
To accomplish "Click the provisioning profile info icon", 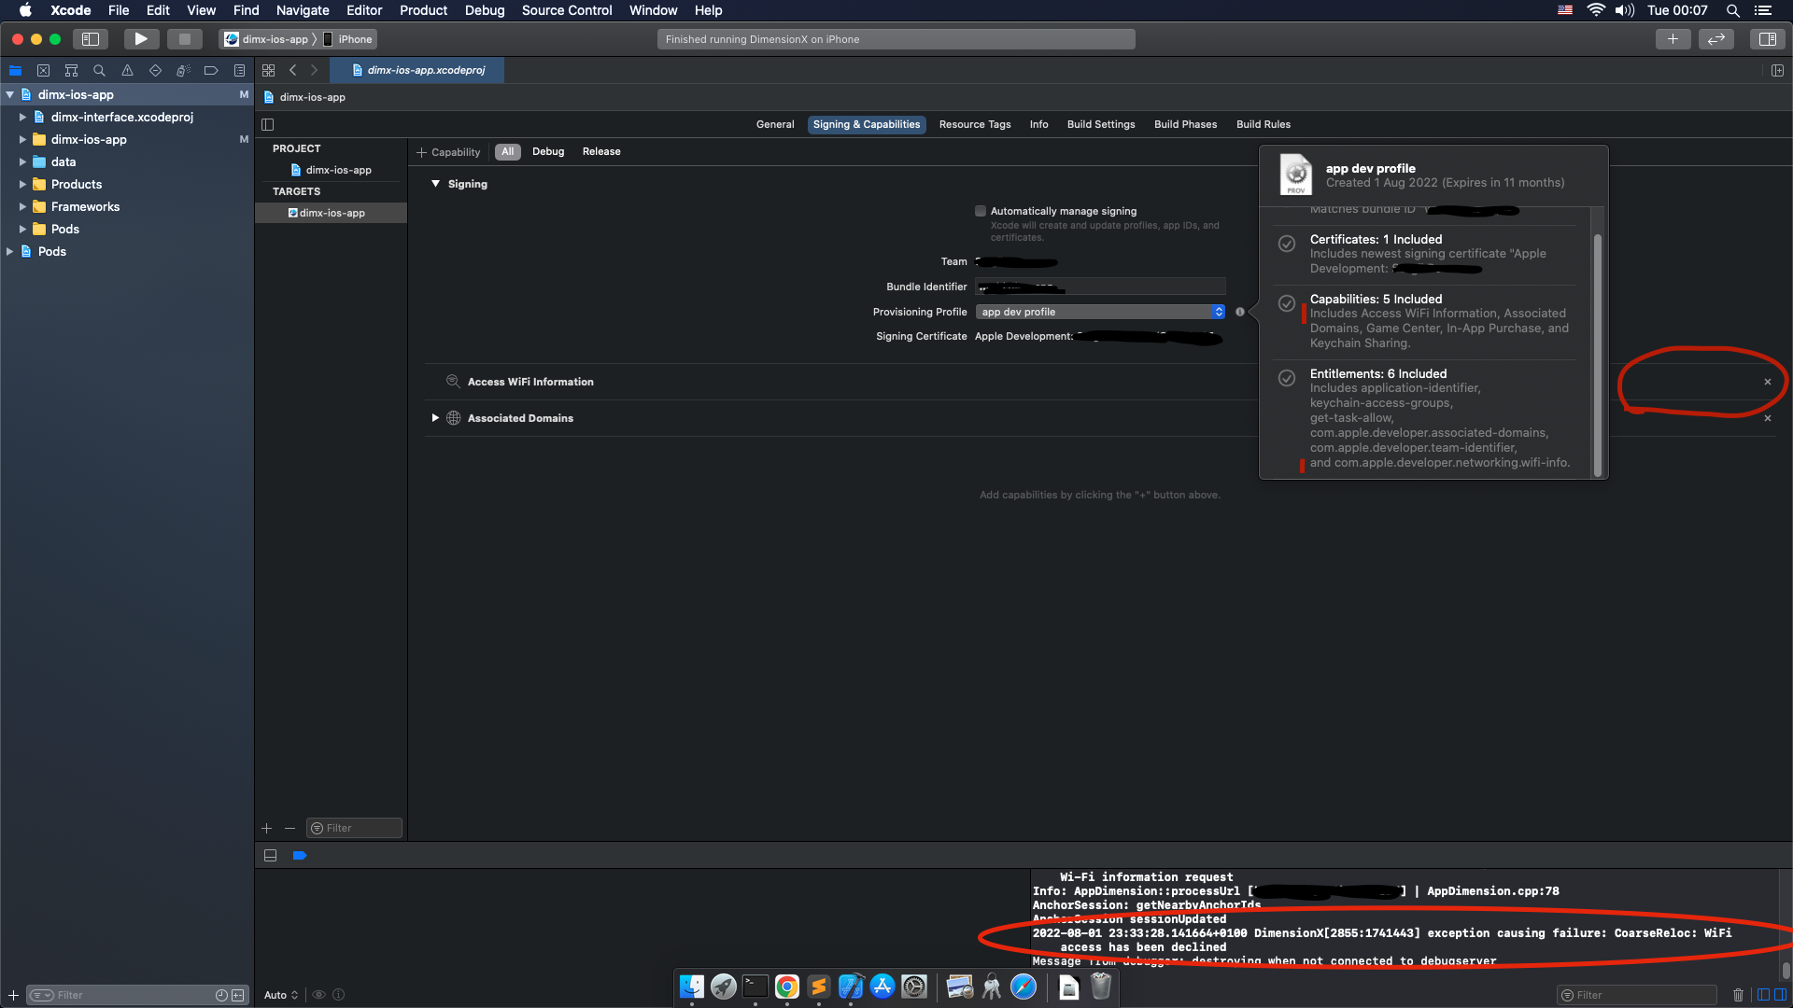I will point(1240,312).
